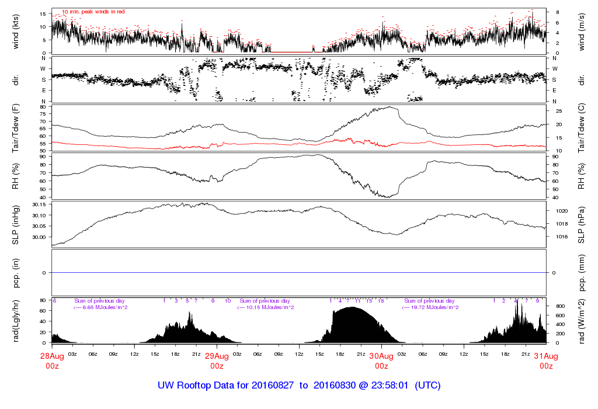Click the 6.65 MJoules/m^2 daily sum text

click(x=100, y=307)
